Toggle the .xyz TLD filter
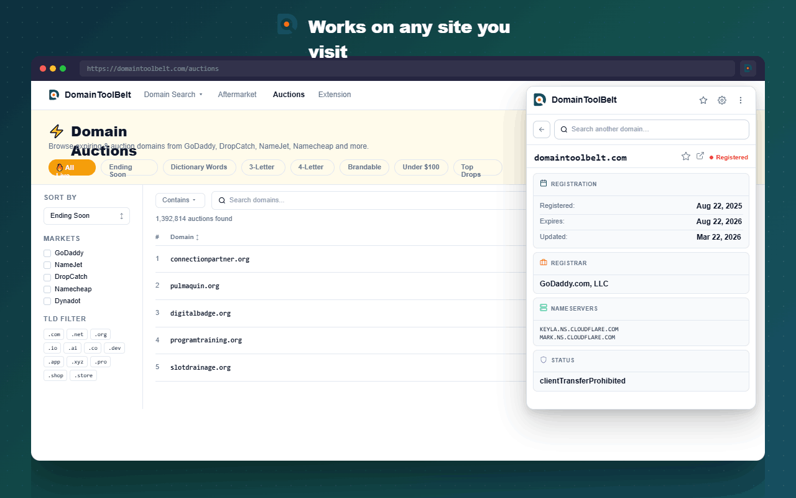Viewport: 796px width, 498px height. [77, 362]
